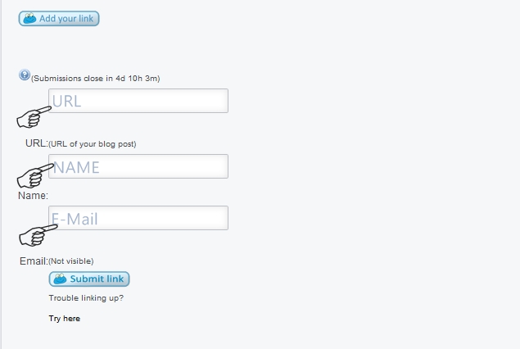This screenshot has width=520, height=349.
Task: Click the pointing hand beside URL field
Action: 34,117
